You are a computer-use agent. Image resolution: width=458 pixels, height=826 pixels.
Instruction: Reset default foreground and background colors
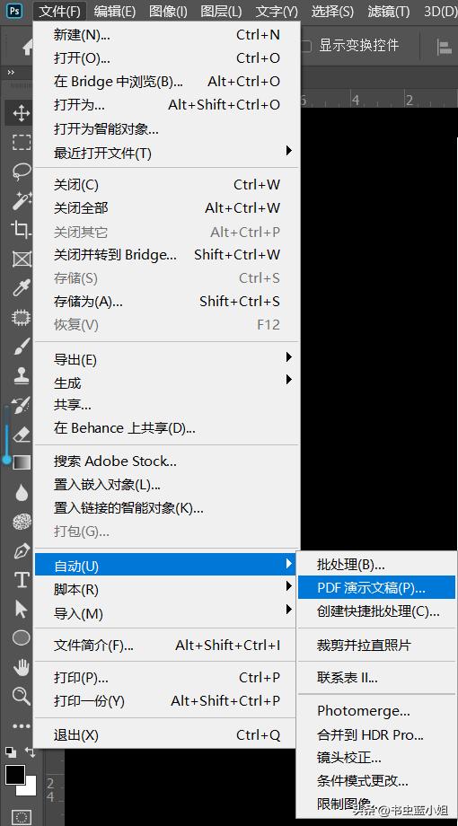(11, 752)
